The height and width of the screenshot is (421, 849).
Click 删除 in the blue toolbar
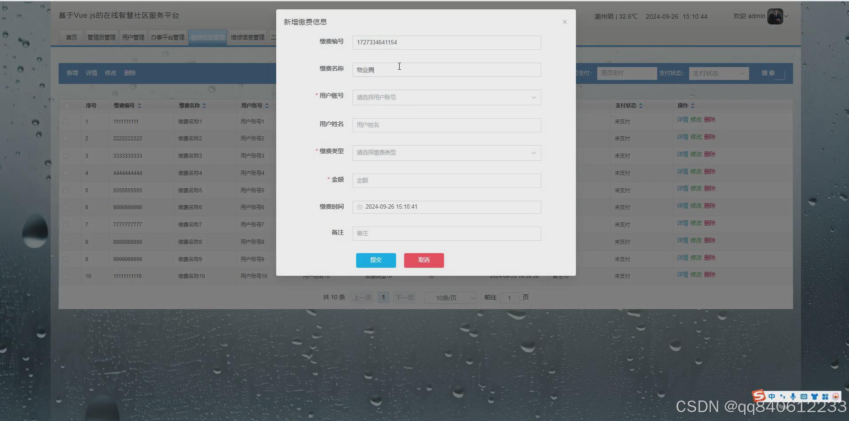pos(130,73)
